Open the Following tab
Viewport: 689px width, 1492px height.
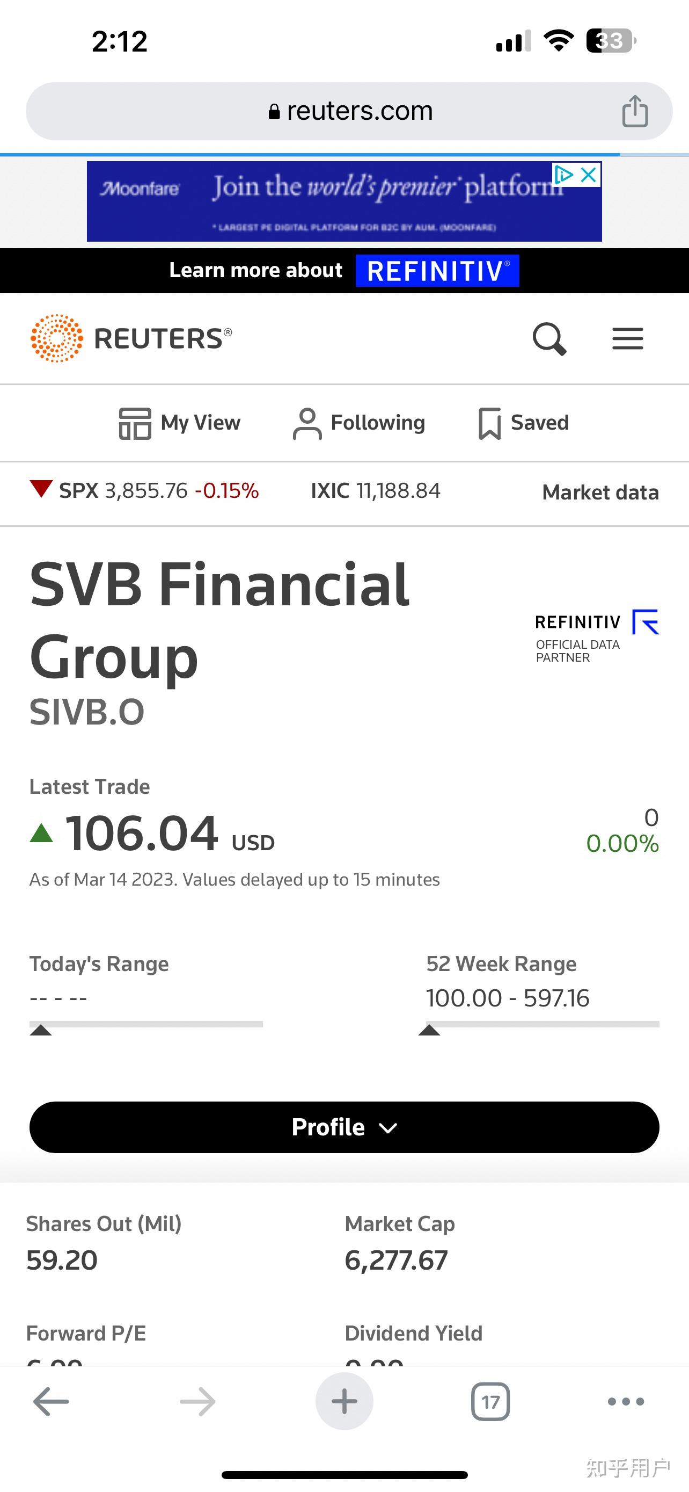coord(359,423)
